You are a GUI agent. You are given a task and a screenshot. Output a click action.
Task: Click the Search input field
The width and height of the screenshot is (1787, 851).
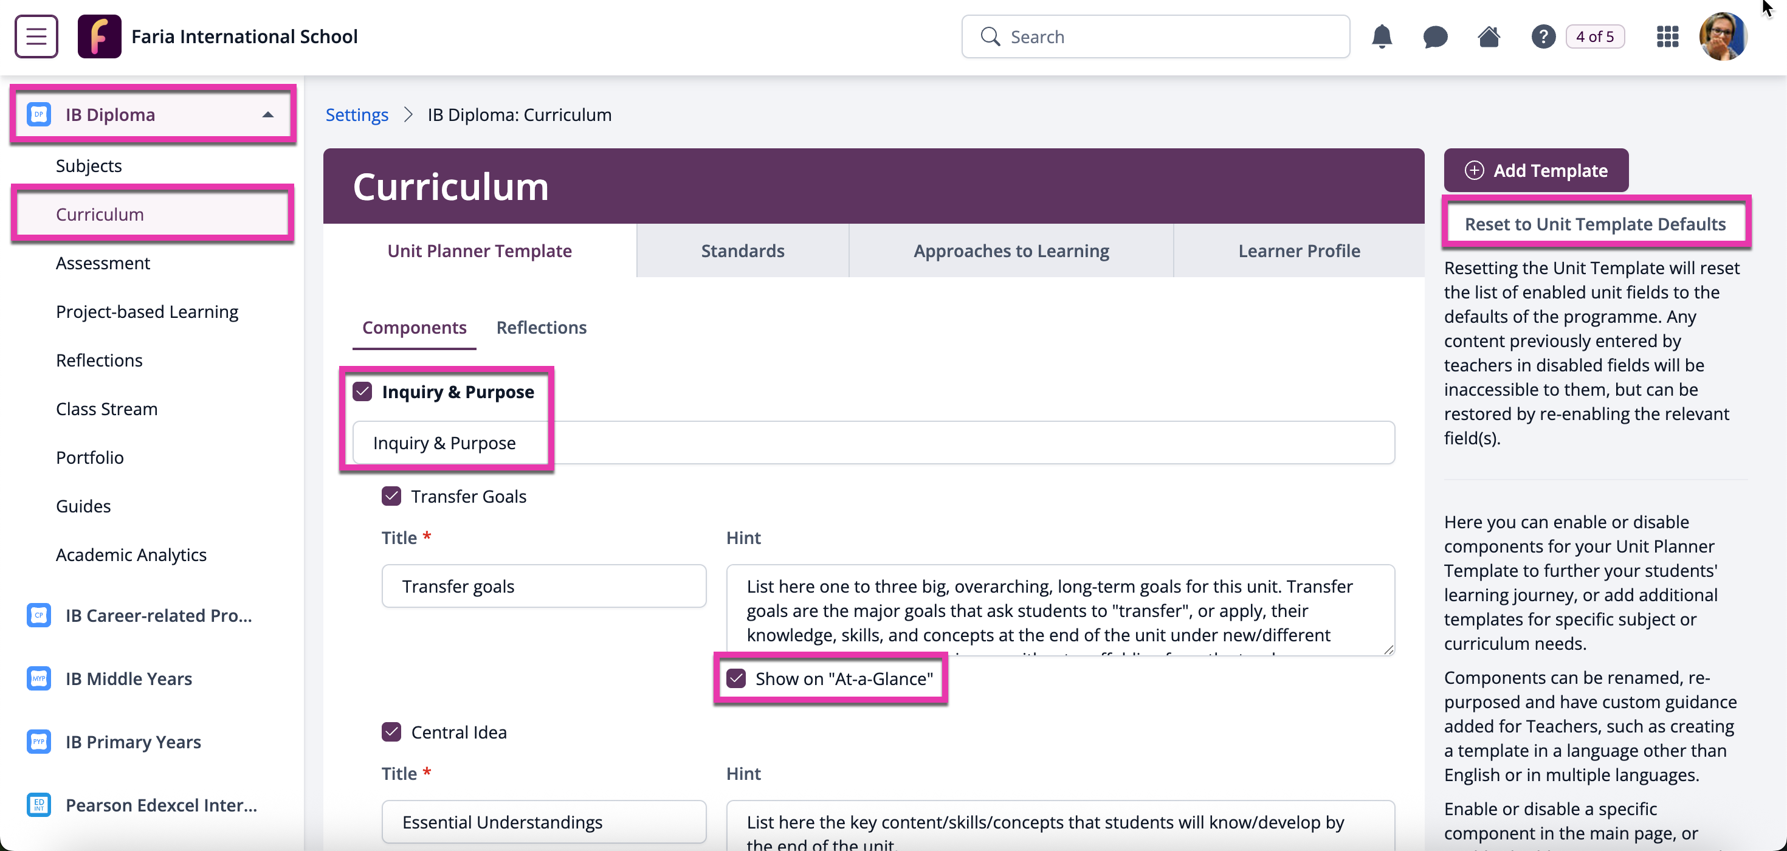(1155, 36)
